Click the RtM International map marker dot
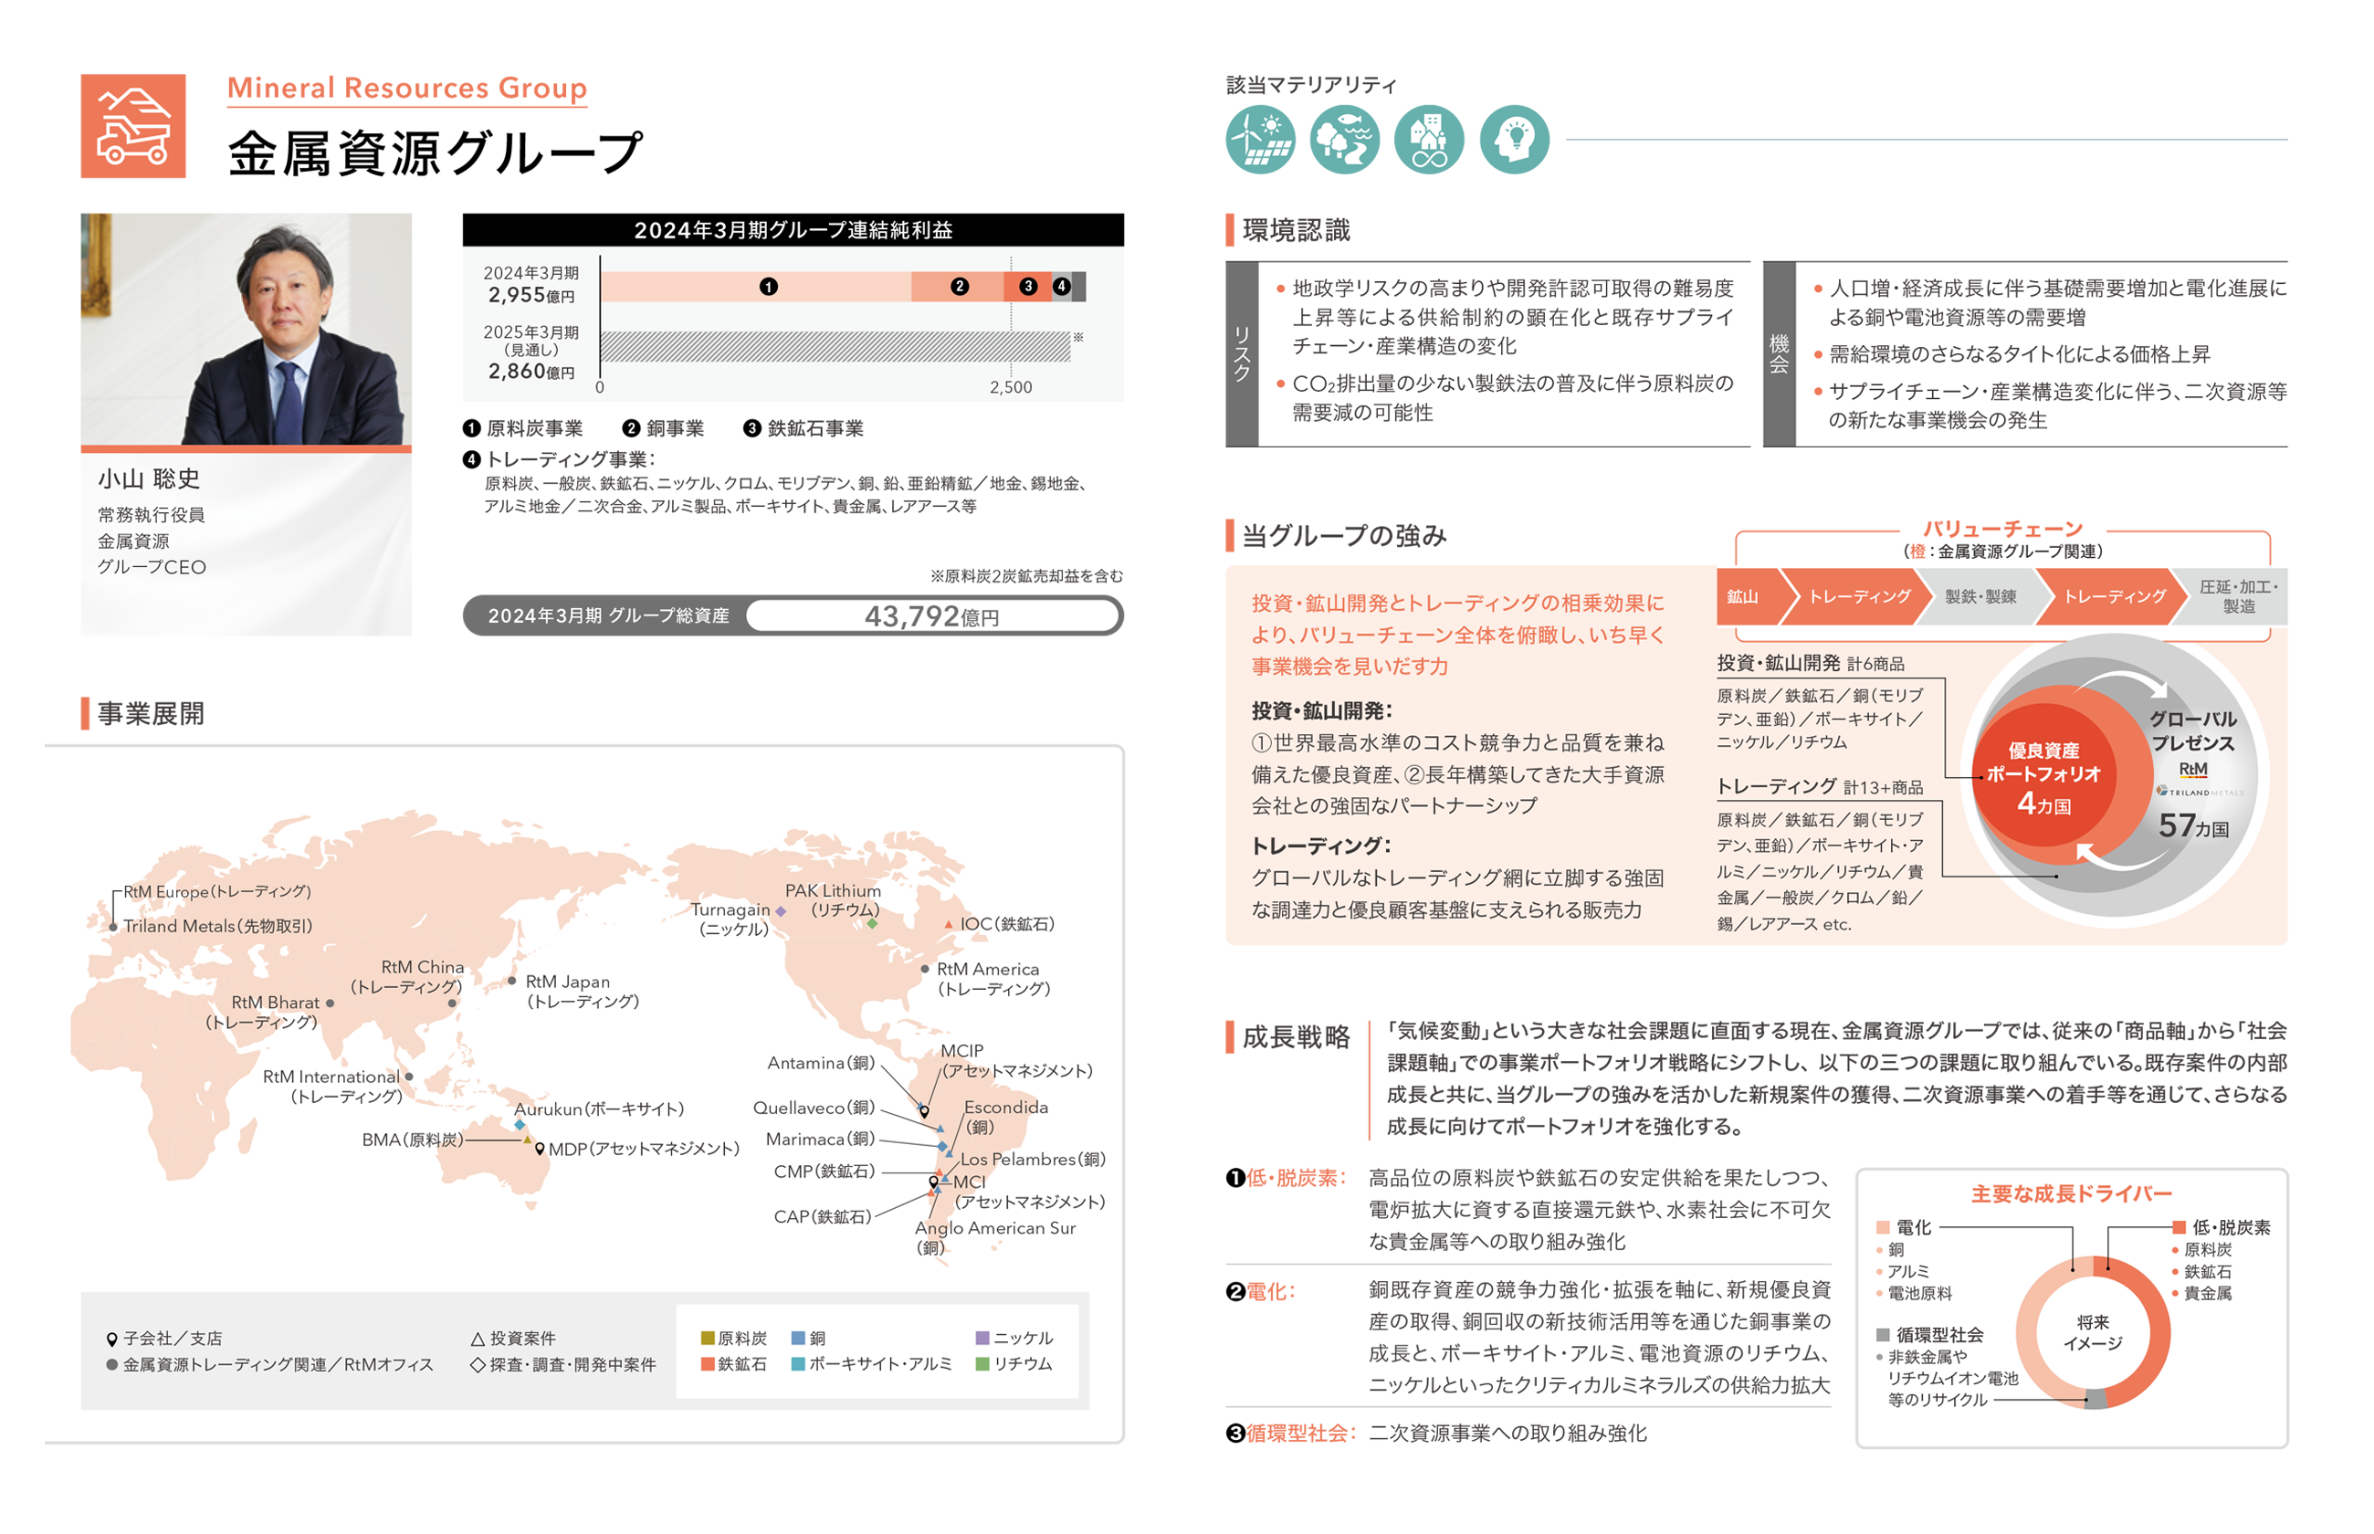Screen dimensions: 2374x1534 click(408, 1077)
